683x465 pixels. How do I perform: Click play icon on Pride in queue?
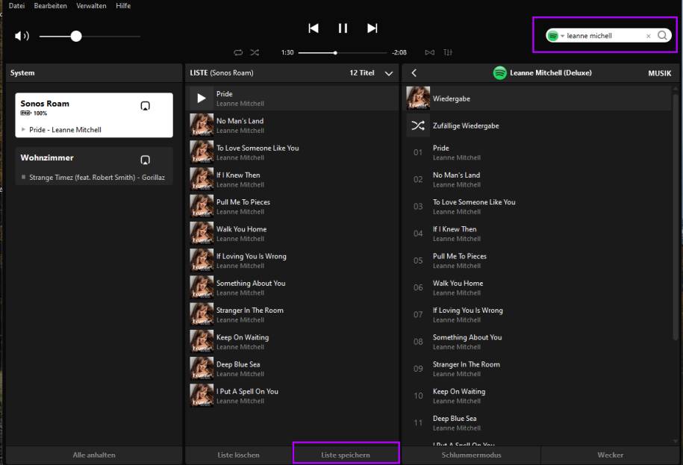point(202,99)
